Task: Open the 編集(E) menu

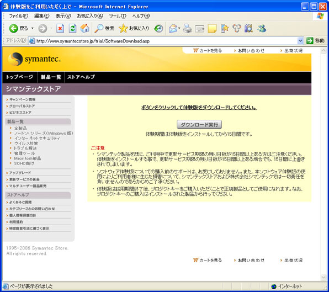Action: [x=42, y=16]
